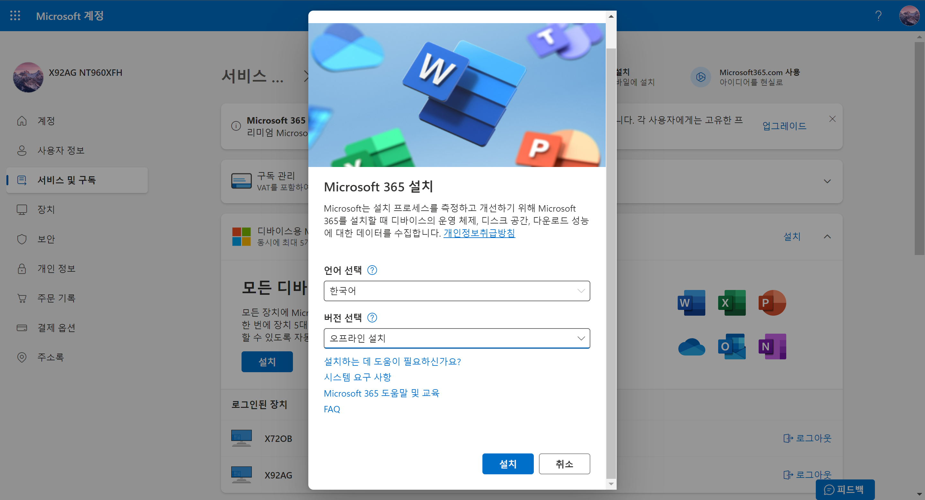Viewport: 925px width, 500px height.
Task: Click the X92AG NT960XFH profile picture
Action: click(28, 77)
